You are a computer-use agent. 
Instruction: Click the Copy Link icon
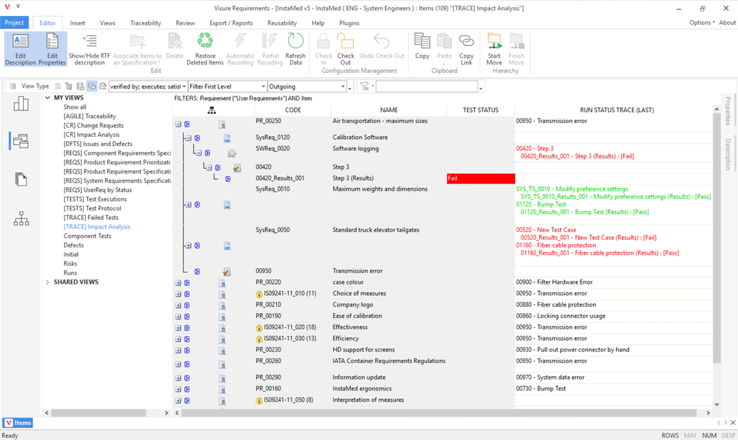[x=466, y=41]
